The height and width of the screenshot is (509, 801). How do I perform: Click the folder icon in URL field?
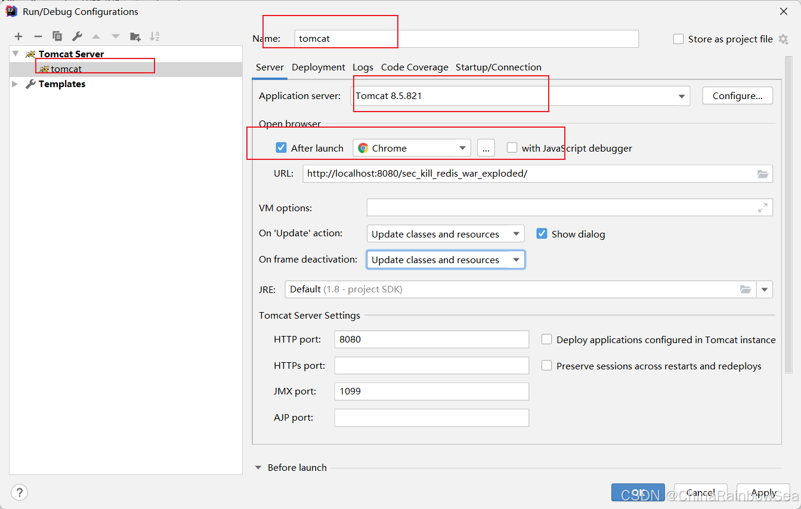click(763, 174)
